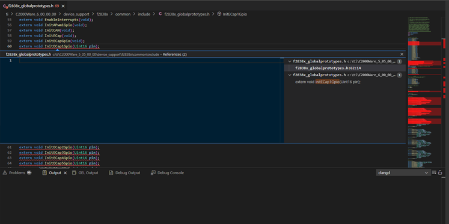This screenshot has width=449, height=224.
Task: Click line 59 InitECapGpio declaration
Action: (x=52, y=41)
